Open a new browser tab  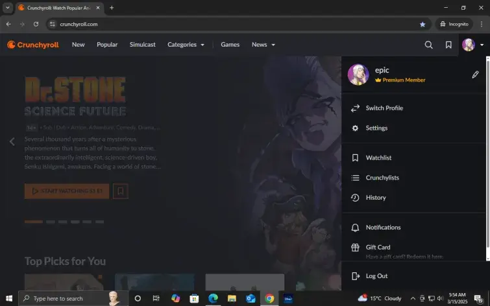click(112, 8)
